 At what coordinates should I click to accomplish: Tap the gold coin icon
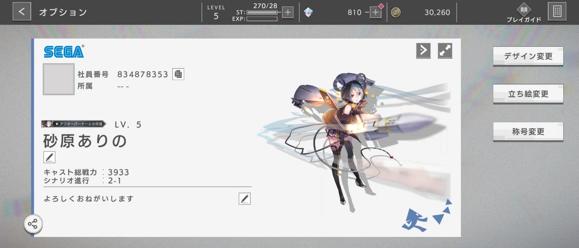396,13
